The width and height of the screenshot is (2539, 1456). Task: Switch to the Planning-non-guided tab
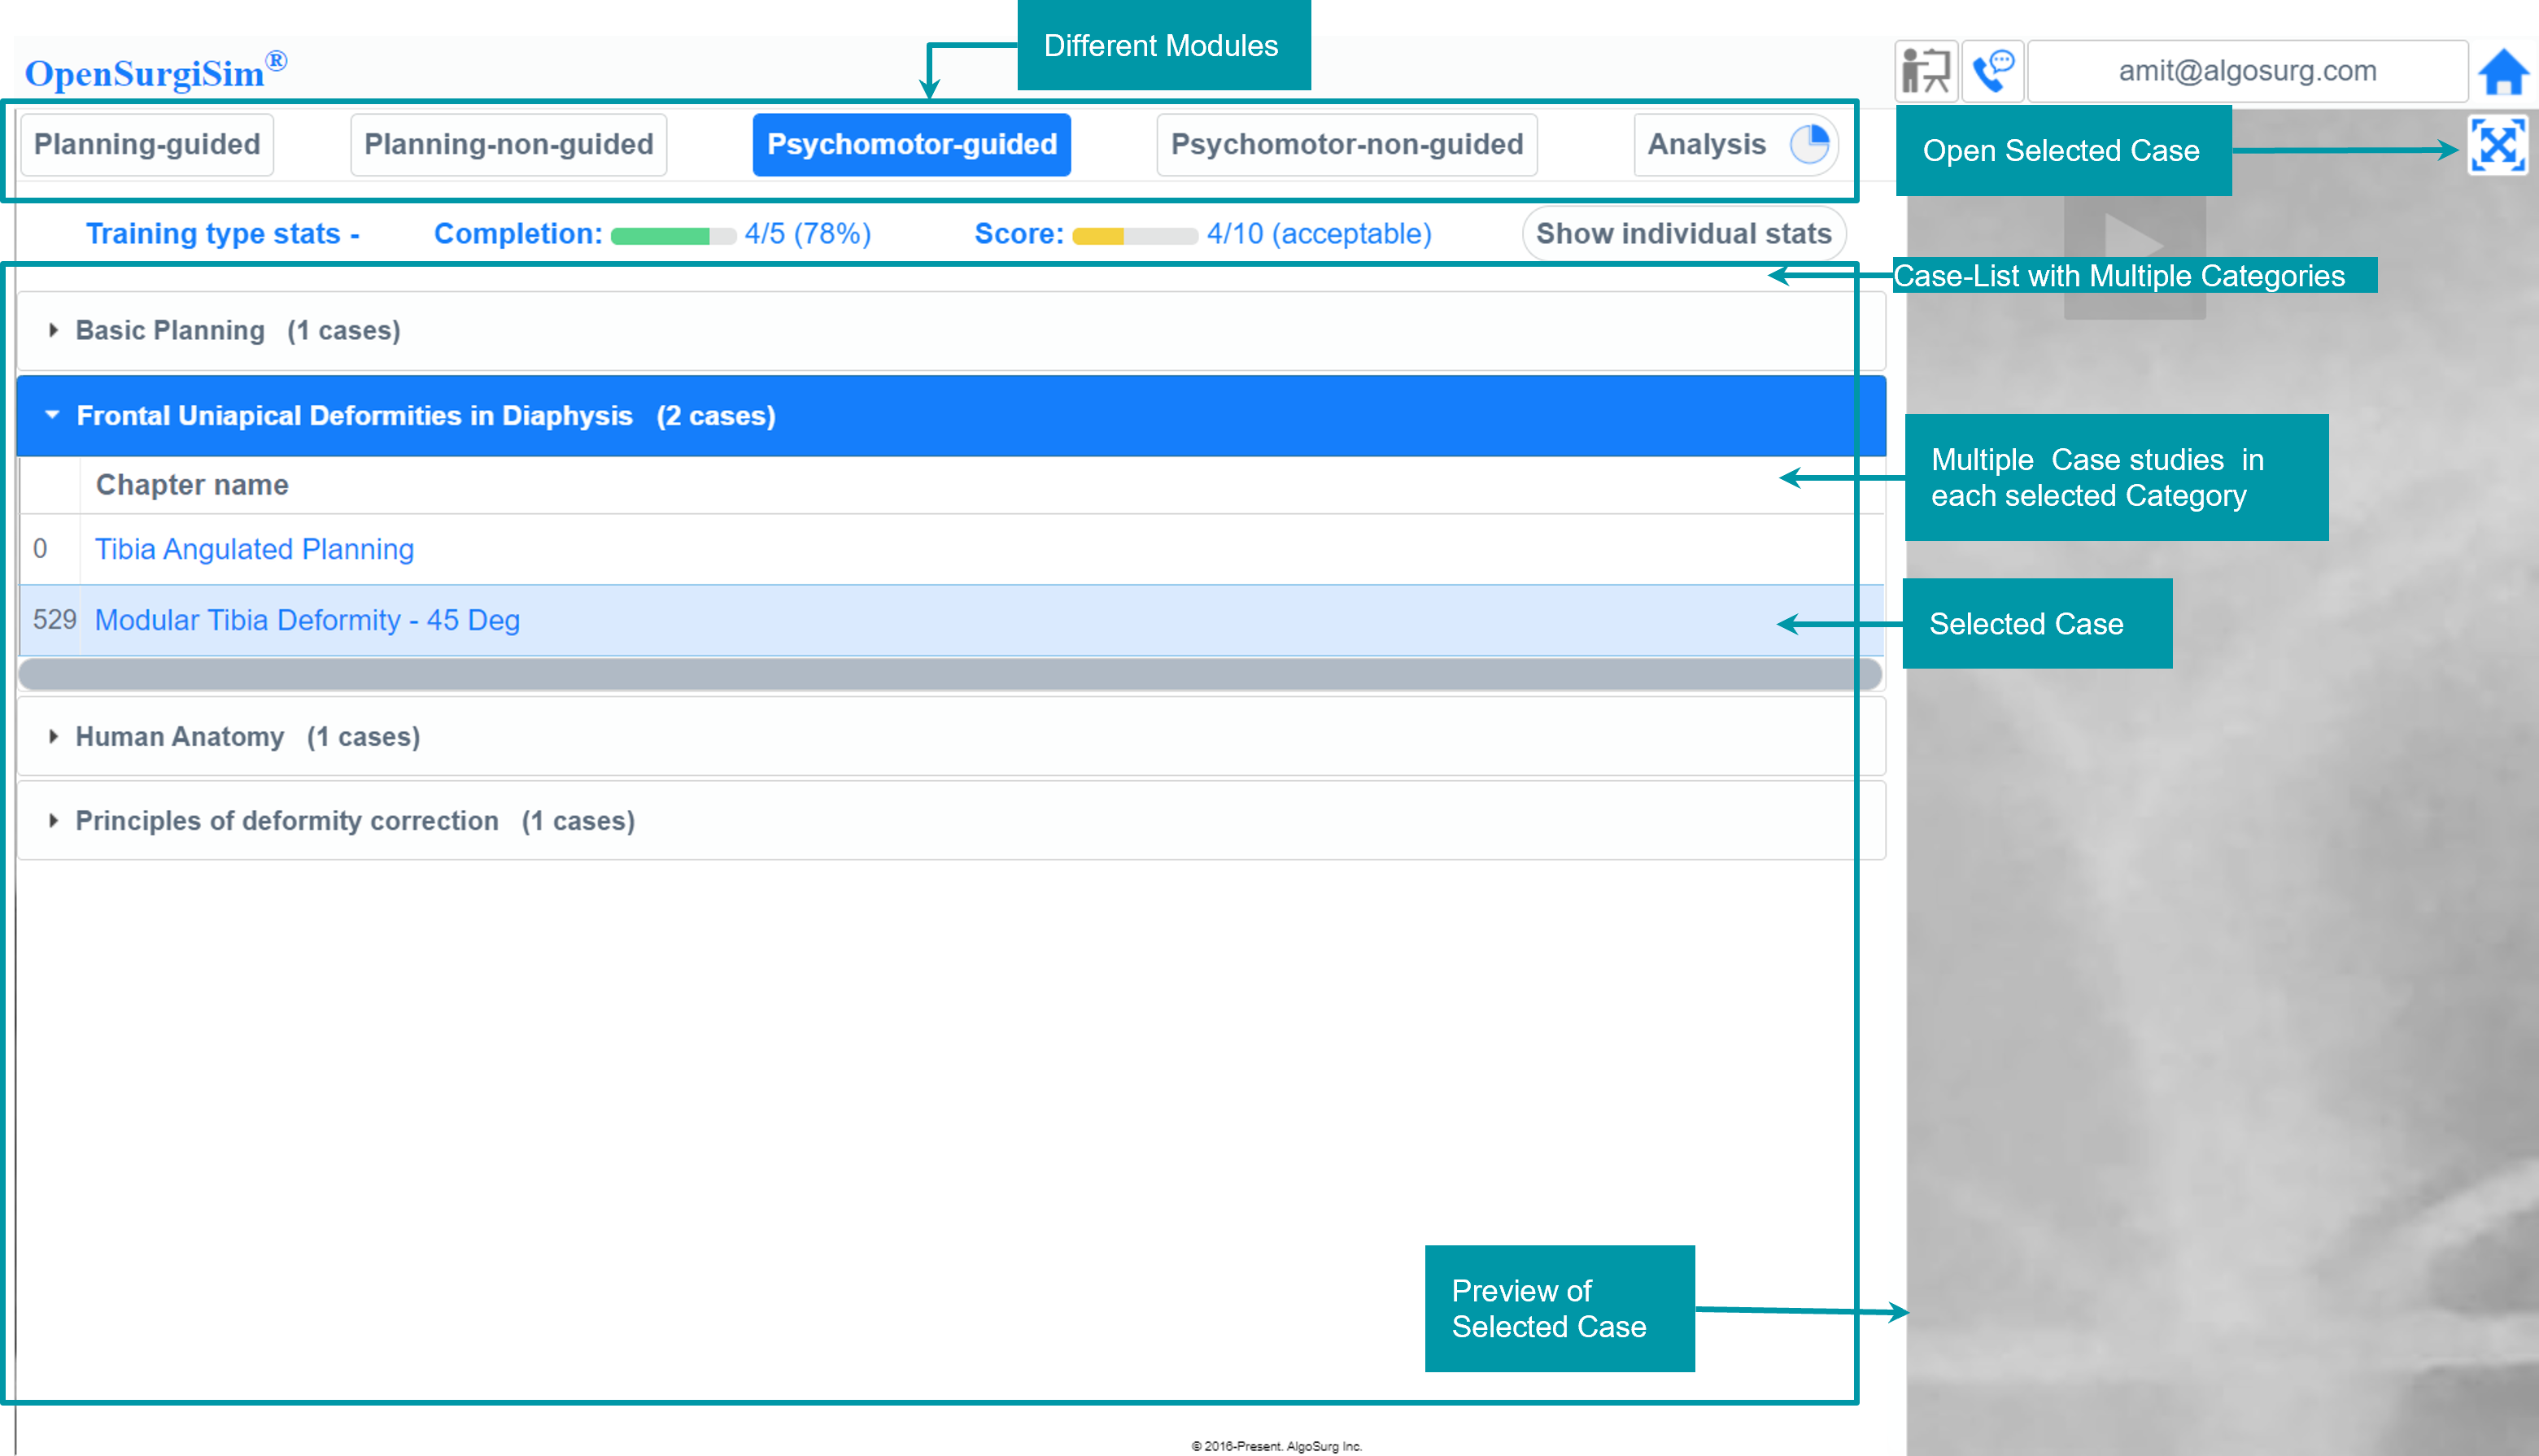pos(508,145)
